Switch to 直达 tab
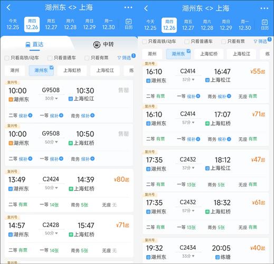This screenshot has height=264, width=274. [34, 44]
